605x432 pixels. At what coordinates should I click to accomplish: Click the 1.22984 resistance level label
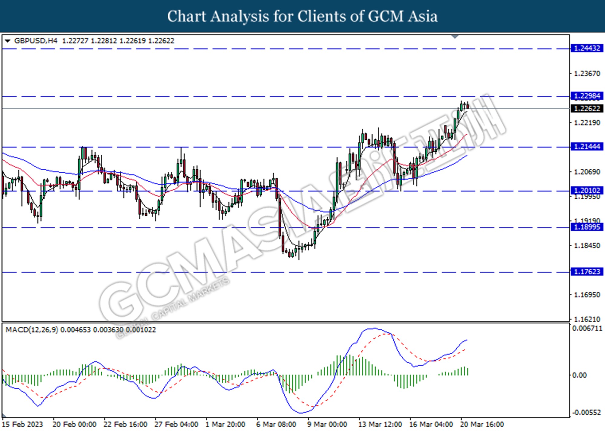(x=587, y=96)
